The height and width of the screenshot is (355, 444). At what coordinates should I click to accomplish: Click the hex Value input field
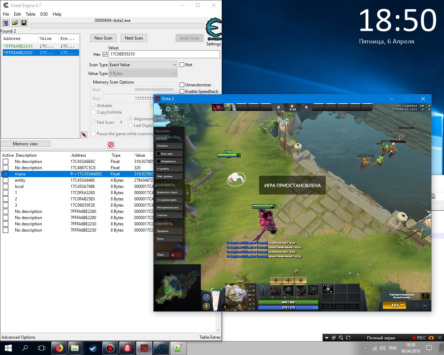tap(164, 54)
